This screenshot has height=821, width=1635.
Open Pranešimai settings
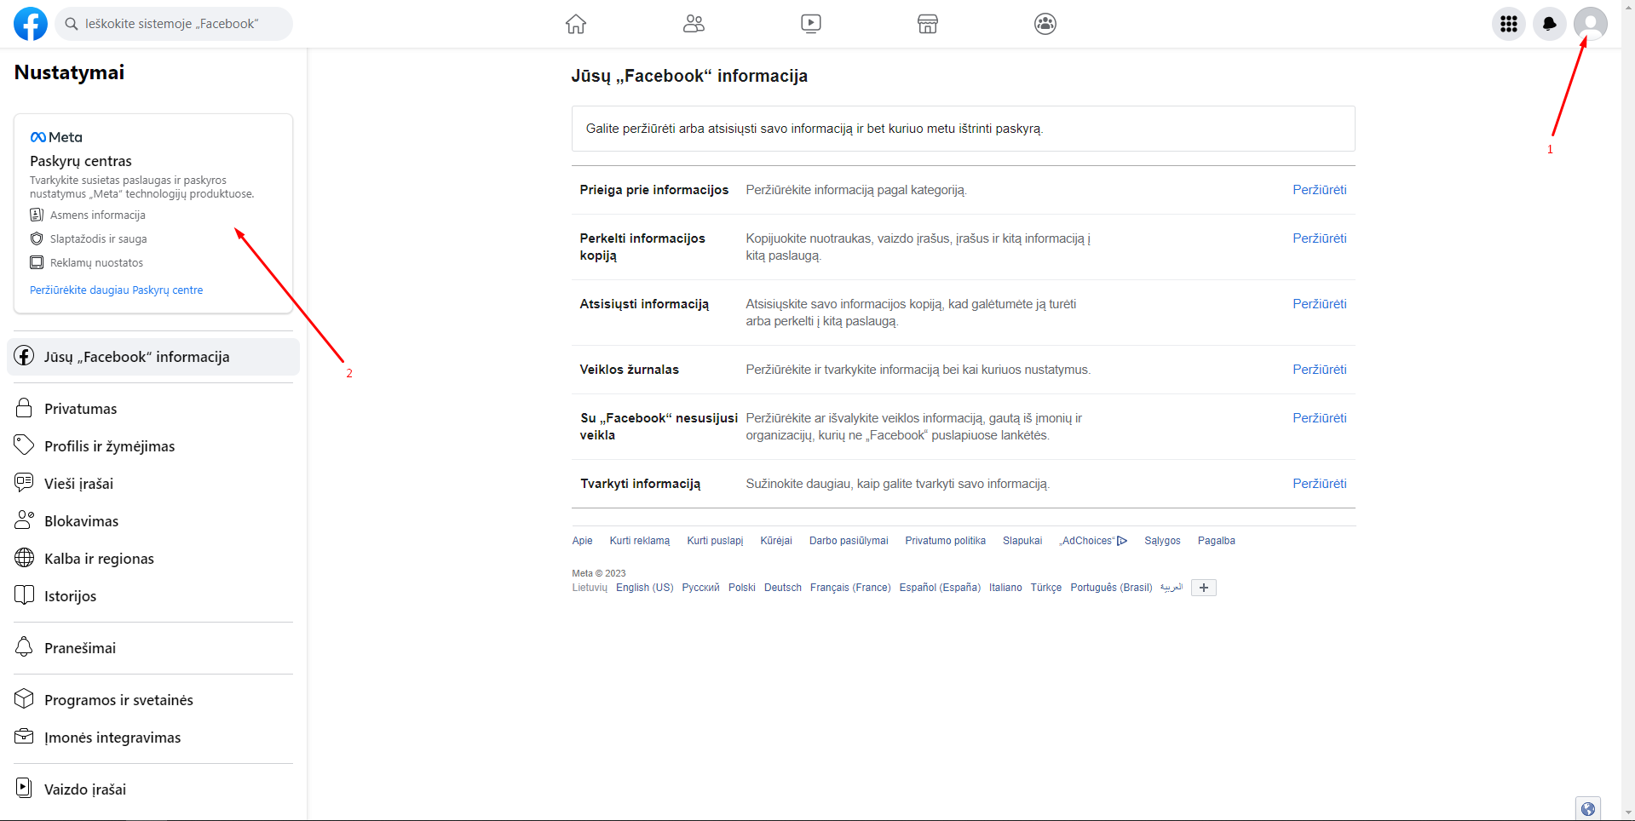153,648
